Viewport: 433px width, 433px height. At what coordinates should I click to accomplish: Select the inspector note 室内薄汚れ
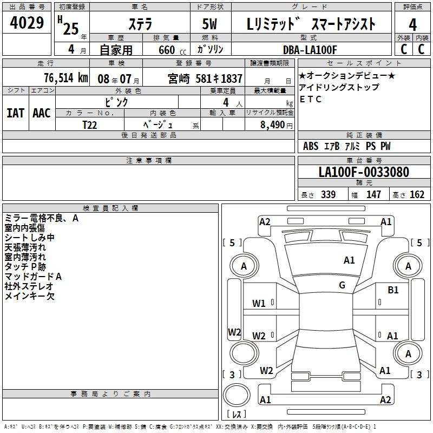tap(25, 257)
